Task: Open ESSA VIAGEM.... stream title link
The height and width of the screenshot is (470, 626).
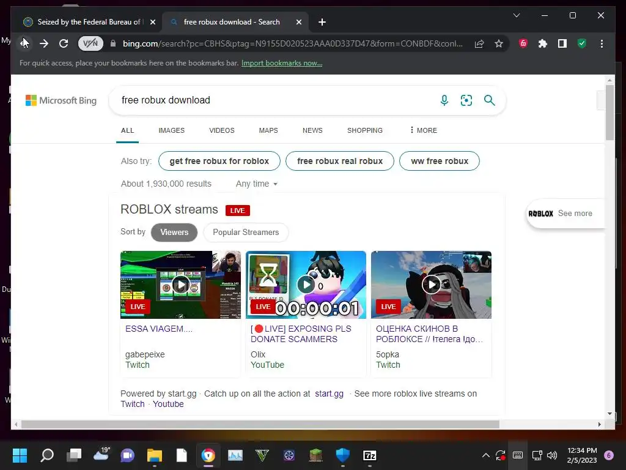Action: pos(159,329)
